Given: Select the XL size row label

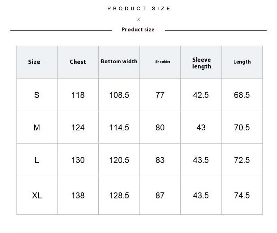Looking at the screenshot, I should tap(37, 195).
